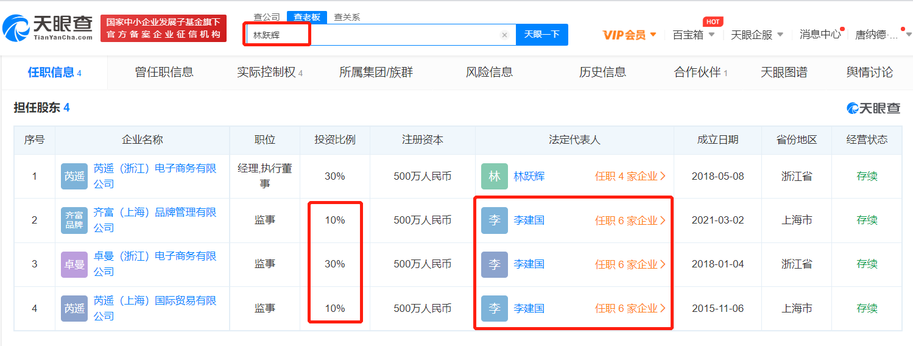
Task: Select the 查老板 search tab
Action: coord(307,17)
